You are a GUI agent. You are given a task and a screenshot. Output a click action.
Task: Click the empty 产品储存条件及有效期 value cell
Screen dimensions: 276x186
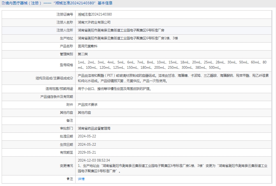point(175,96)
